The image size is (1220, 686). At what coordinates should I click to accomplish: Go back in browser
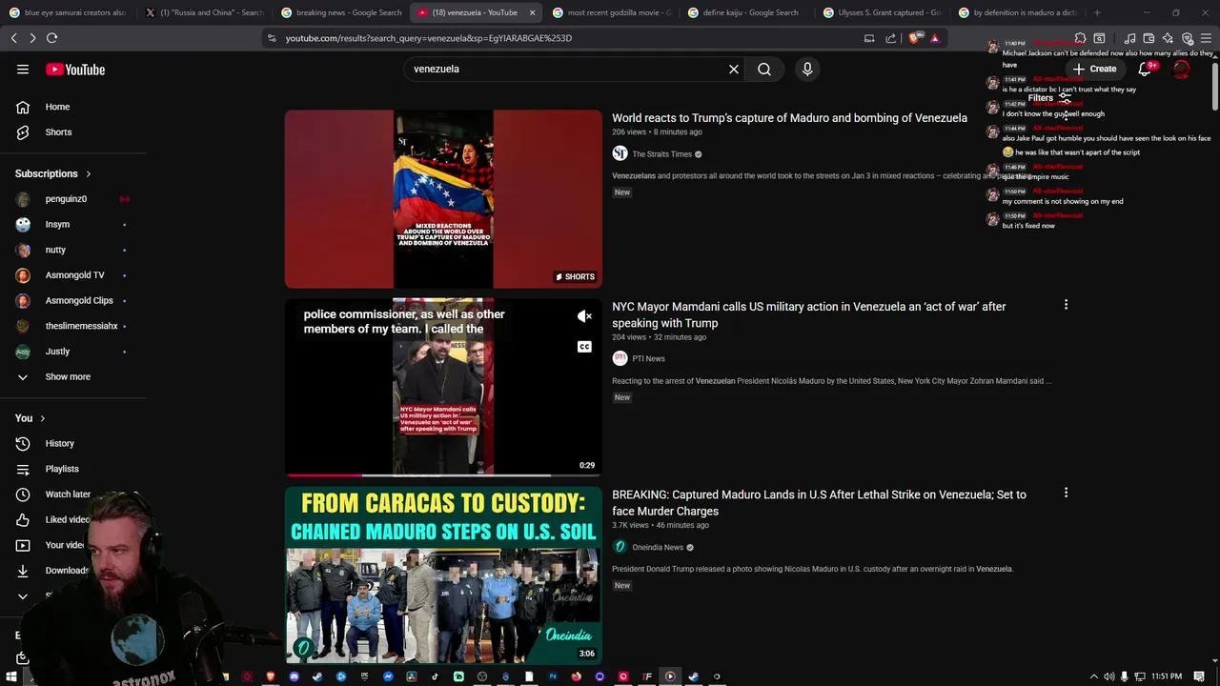(14, 38)
